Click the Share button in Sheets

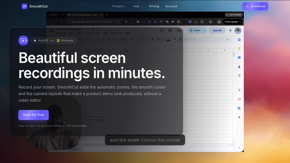point(195,30)
